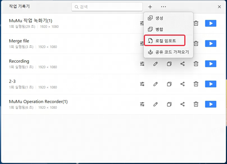The width and height of the screenshot is (227, 164).
Task: Choose 로컬 임포트 menu entry
Action: point(168,41)
